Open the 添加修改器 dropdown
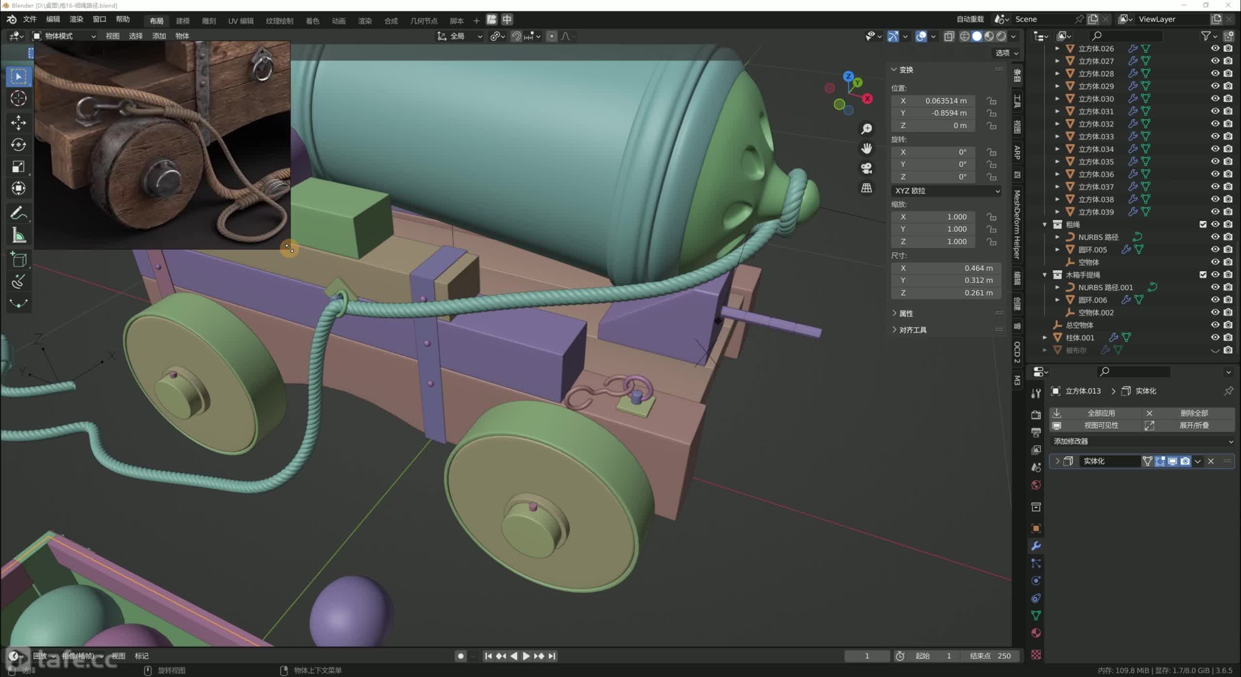 (x=1142, y=442)
